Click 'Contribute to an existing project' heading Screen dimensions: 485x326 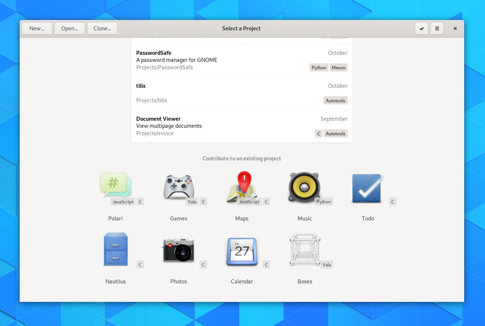242,159
